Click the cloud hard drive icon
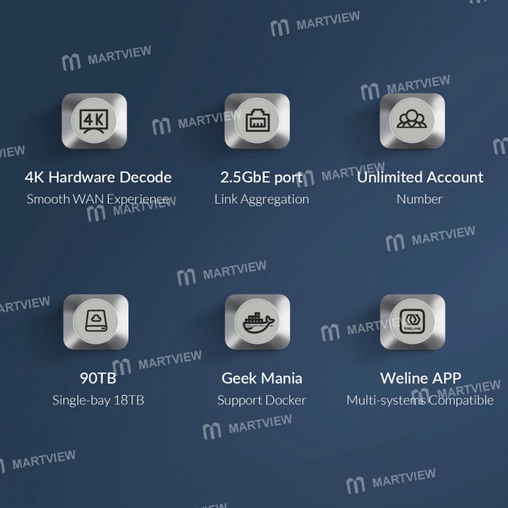Viewport: 508px width, 508px height. 96,322
